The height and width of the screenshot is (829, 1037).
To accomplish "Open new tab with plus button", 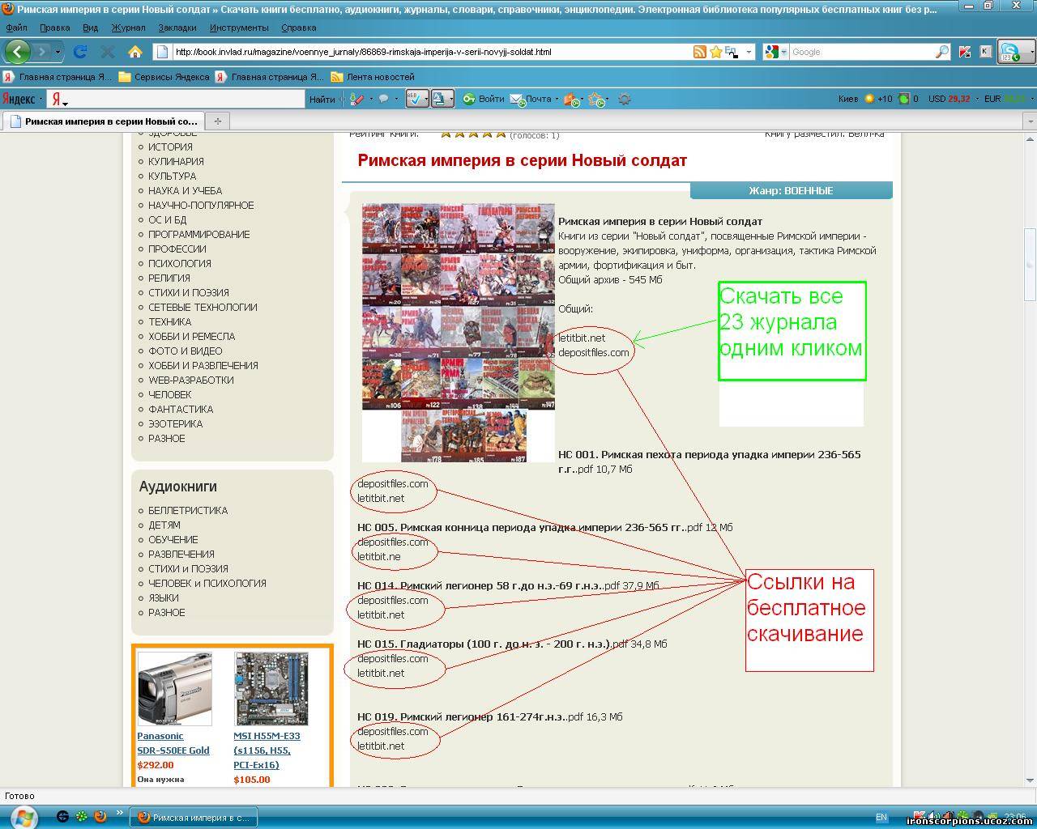I will coord(216,121).
